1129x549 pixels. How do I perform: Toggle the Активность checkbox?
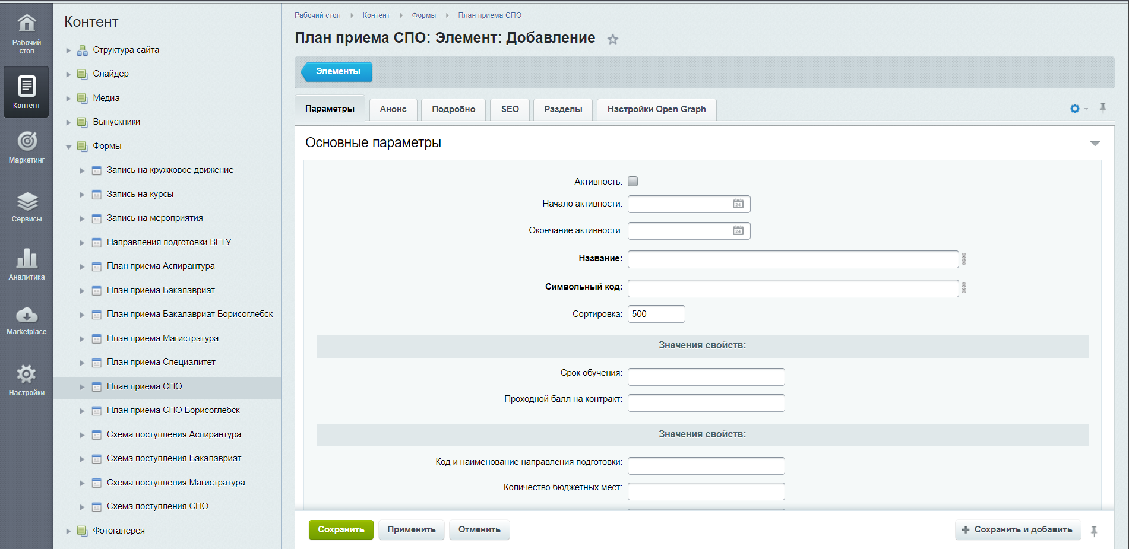[x=633, y=182]
